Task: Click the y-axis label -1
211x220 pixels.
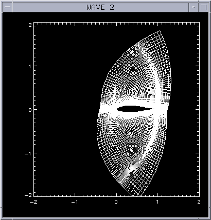Action: click(28, 153)
